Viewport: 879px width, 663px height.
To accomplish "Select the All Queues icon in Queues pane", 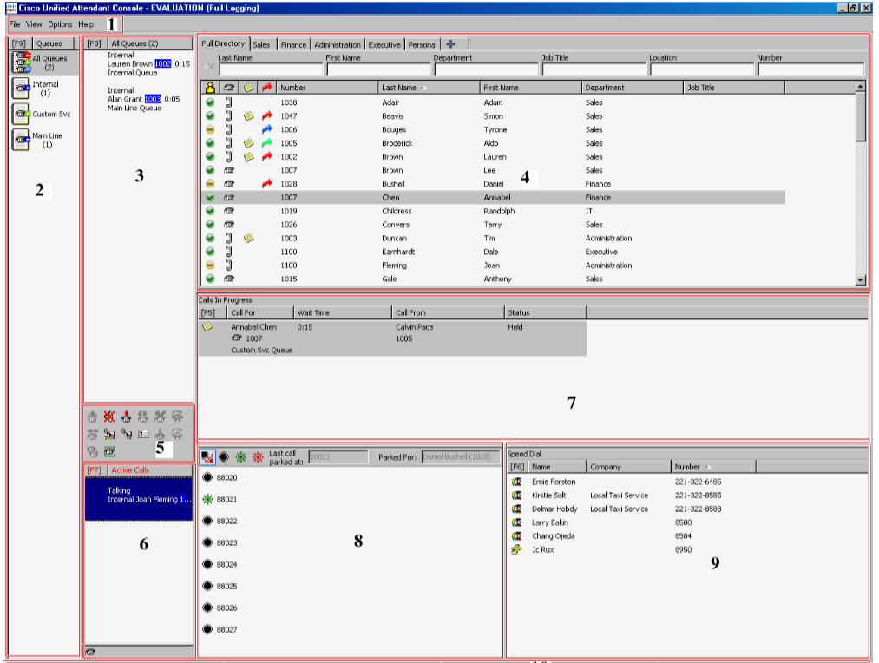I will tap(22, 62).
